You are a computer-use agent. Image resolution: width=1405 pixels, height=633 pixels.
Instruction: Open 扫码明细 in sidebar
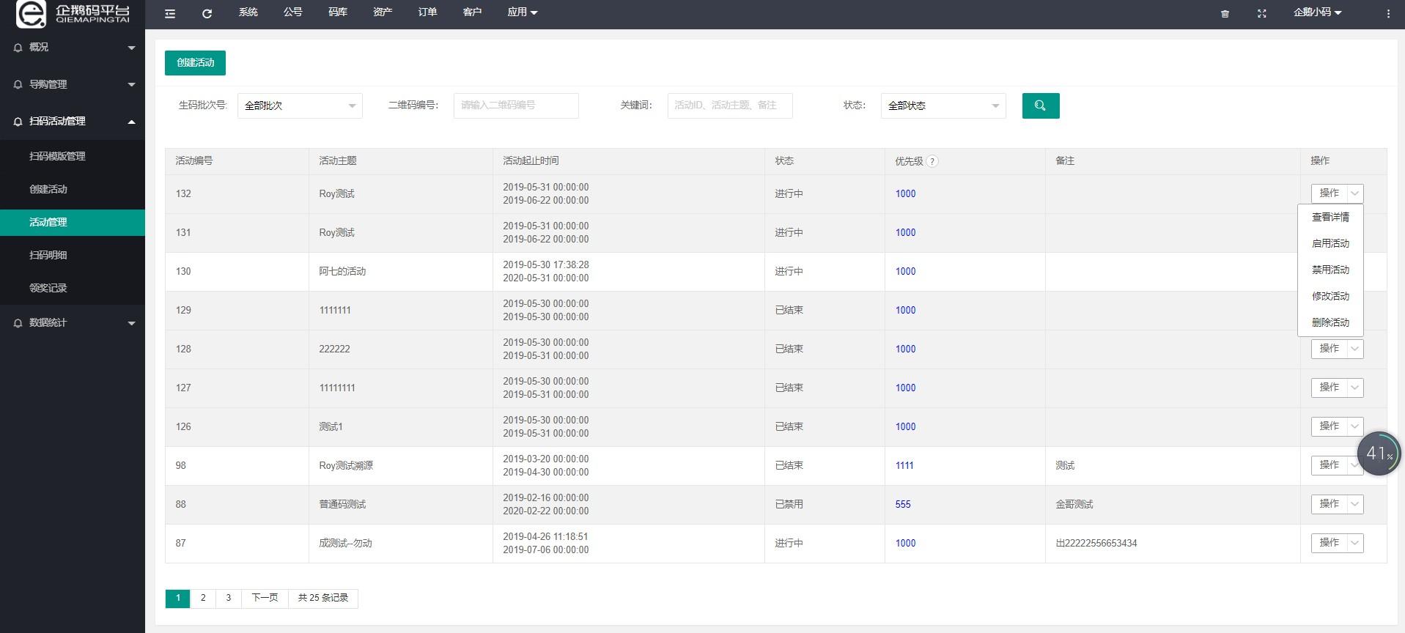click(x=73, y=255)
